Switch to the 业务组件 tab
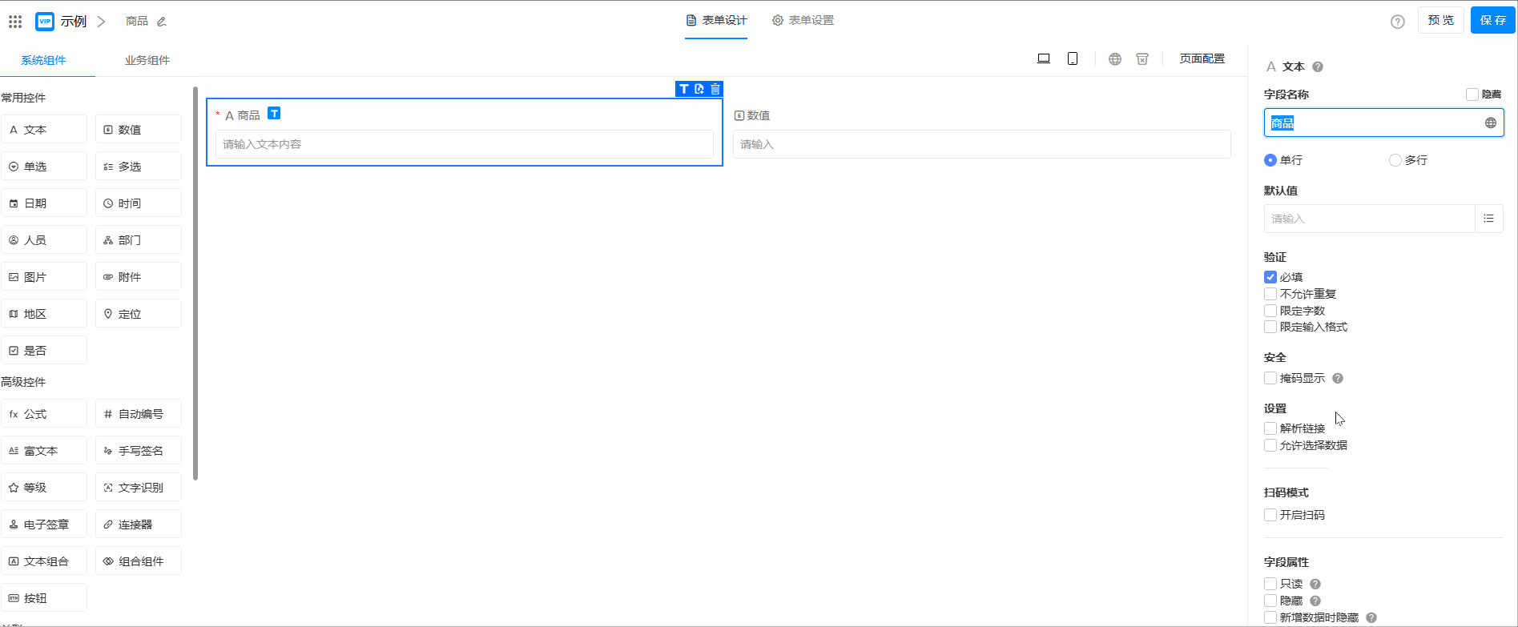 (147, 60)
